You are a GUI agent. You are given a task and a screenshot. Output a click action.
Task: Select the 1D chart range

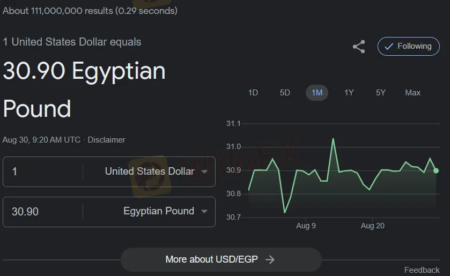point(253,93)
